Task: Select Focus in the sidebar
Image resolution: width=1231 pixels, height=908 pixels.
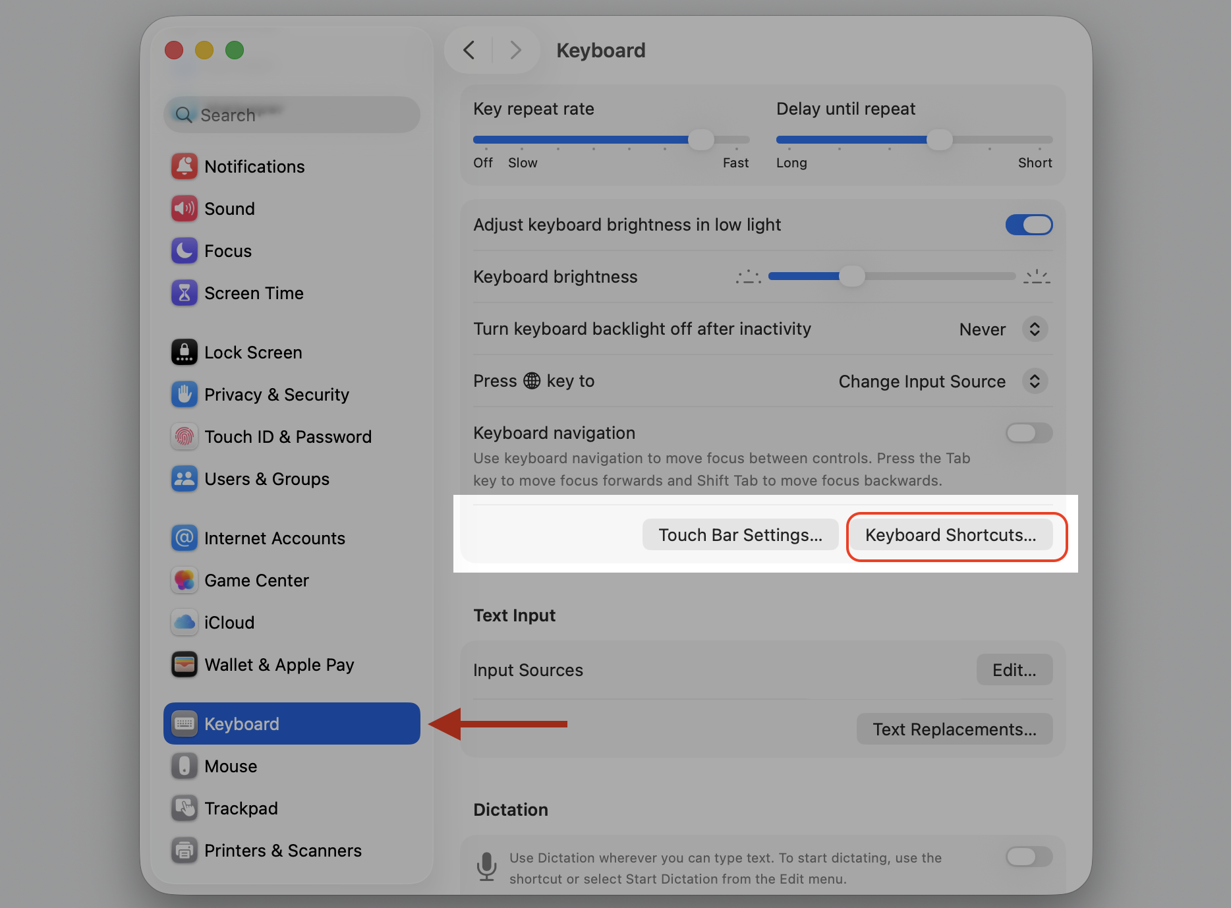Action: [292, 251]
